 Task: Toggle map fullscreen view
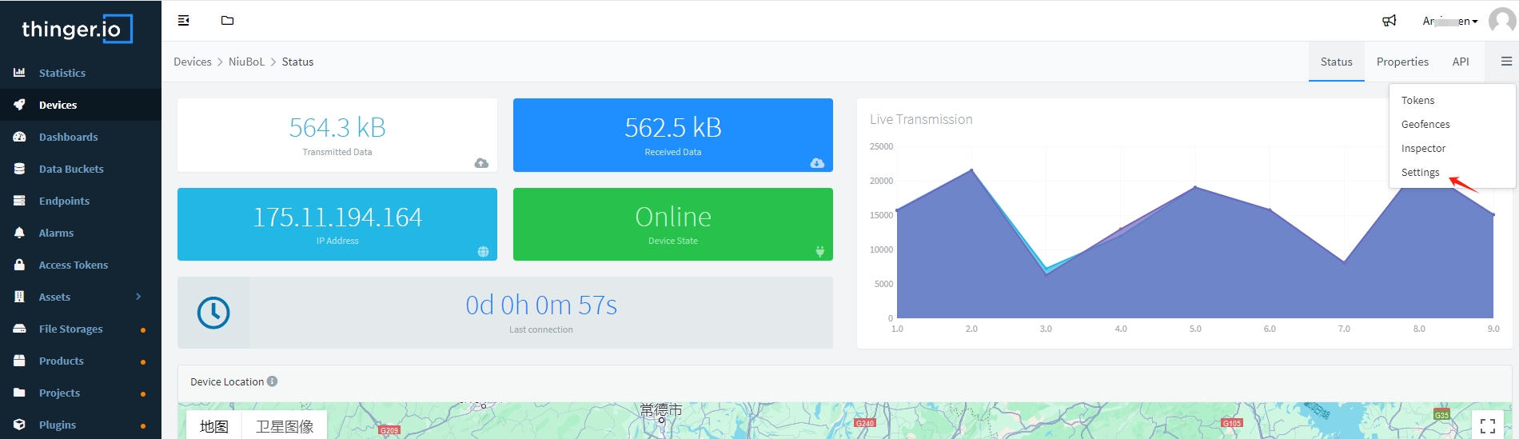click(1487, 425)
